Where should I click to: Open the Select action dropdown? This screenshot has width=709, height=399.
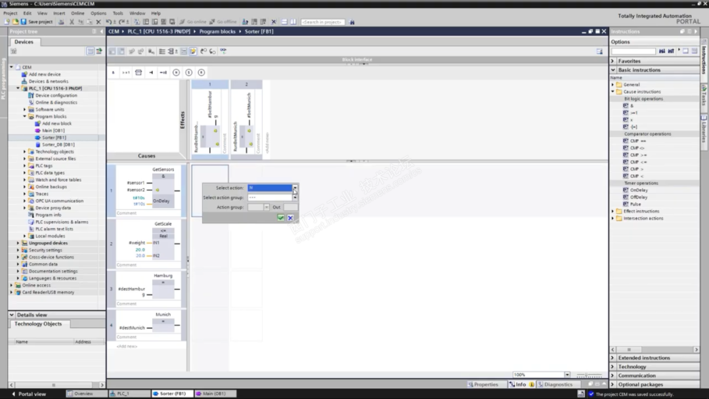click(295, 188)
